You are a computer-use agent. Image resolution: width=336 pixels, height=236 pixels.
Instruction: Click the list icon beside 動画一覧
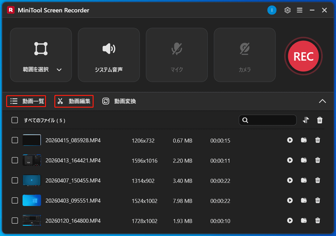point(14,101)
